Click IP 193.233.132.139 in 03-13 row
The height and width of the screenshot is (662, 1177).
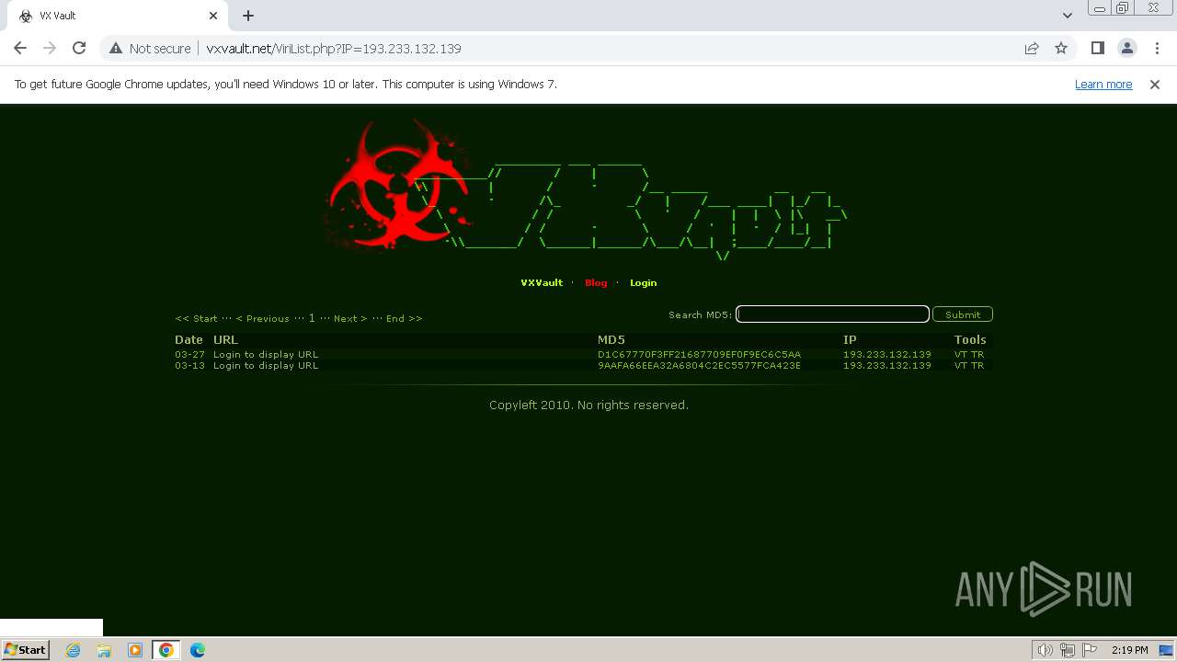point(887,366)
